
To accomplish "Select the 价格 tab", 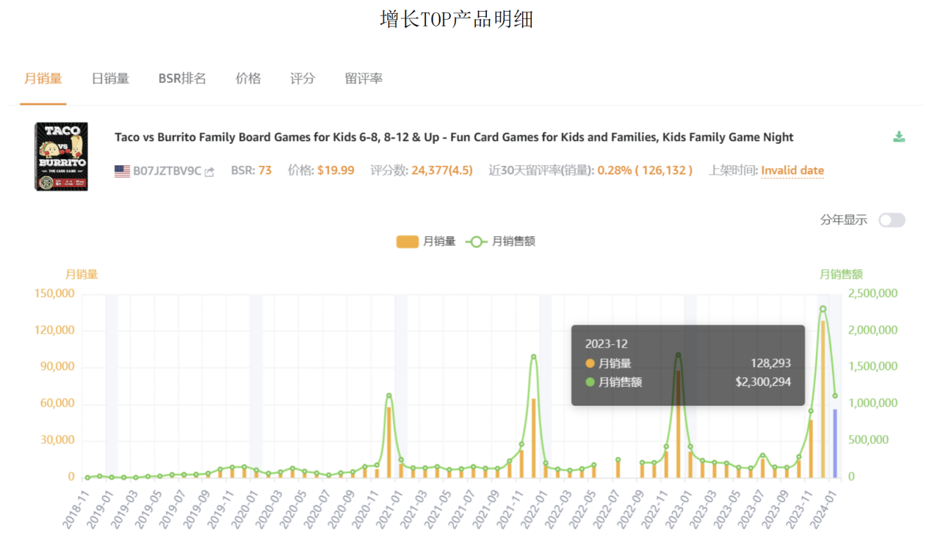I will (248, 79).
